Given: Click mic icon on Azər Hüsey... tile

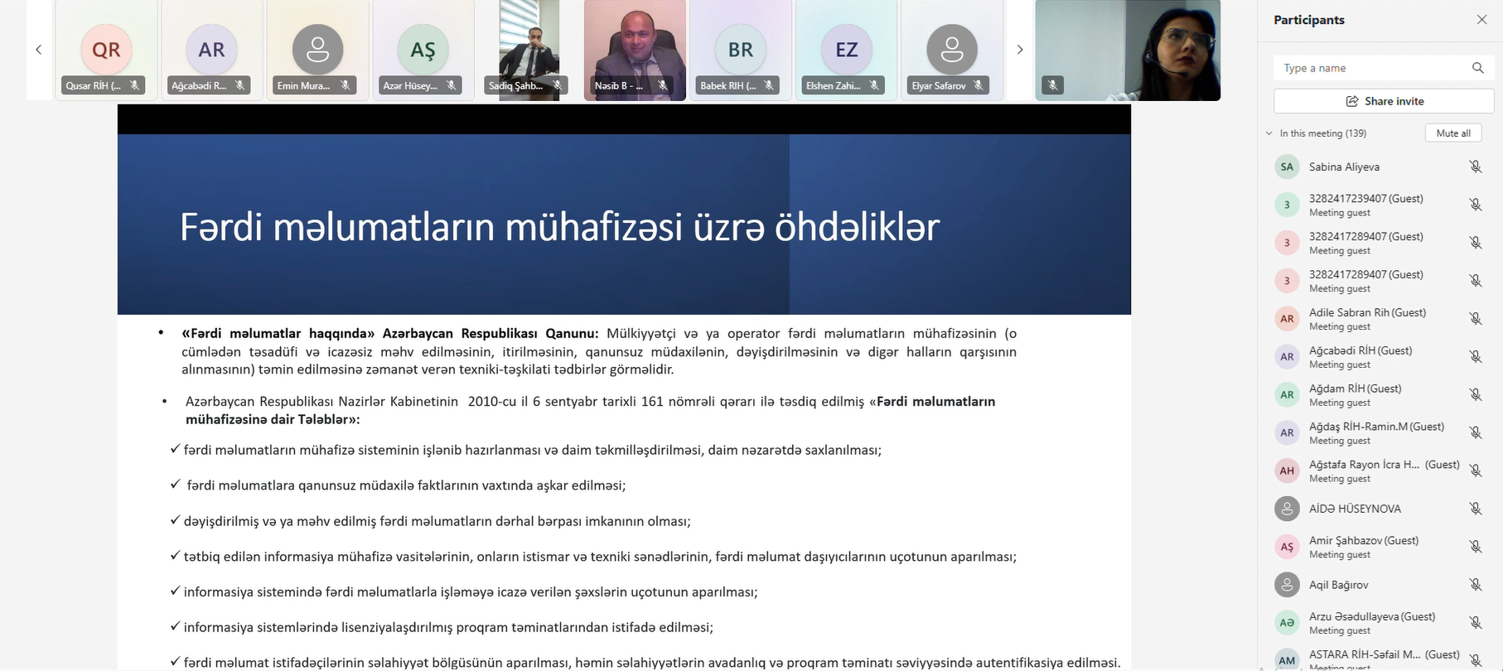Looking at the screenshot, I should tap(452, 85).
